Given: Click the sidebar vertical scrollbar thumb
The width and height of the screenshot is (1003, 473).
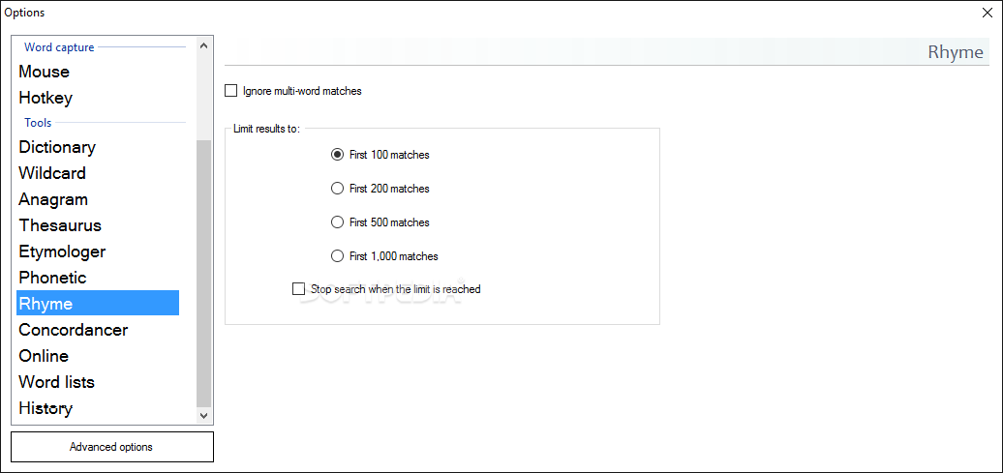Looking at the screenshot, I should point(203,271).
